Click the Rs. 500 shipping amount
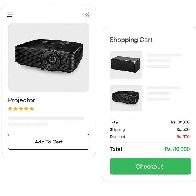Image resolution: width=196 pixels, height=196 pixels. (183, 129)
